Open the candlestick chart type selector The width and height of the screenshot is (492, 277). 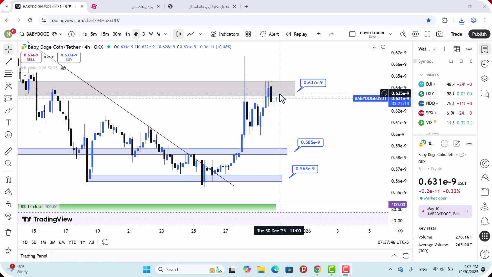[x=179, y=34]
